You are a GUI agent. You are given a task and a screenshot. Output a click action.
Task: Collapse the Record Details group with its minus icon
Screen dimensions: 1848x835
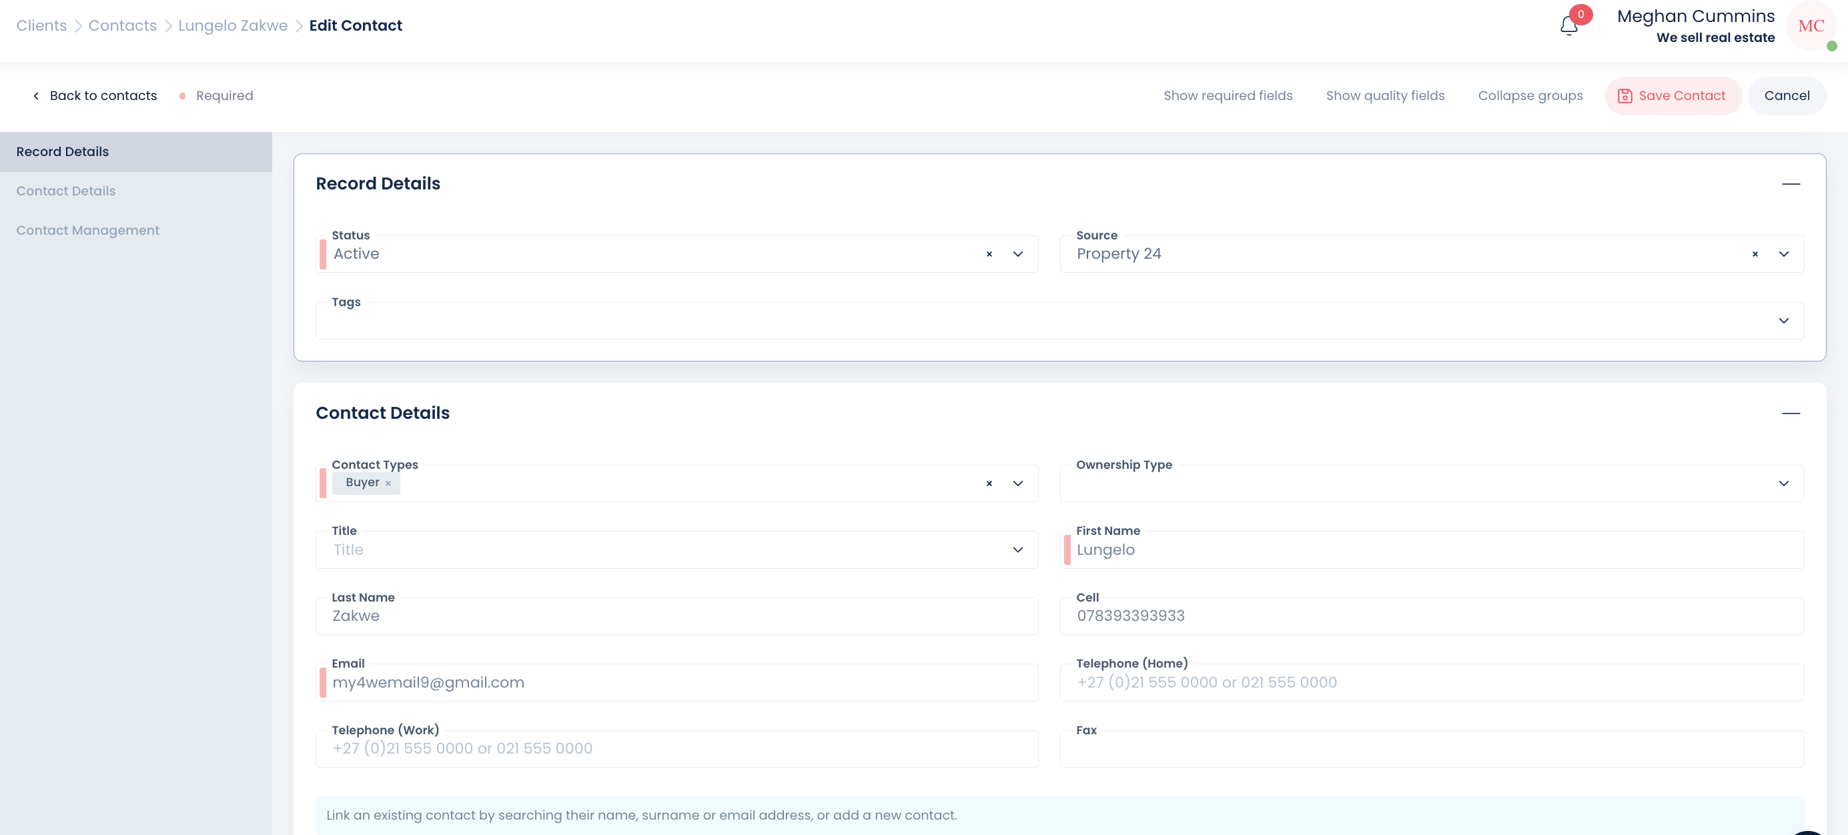coord(1791,183)
